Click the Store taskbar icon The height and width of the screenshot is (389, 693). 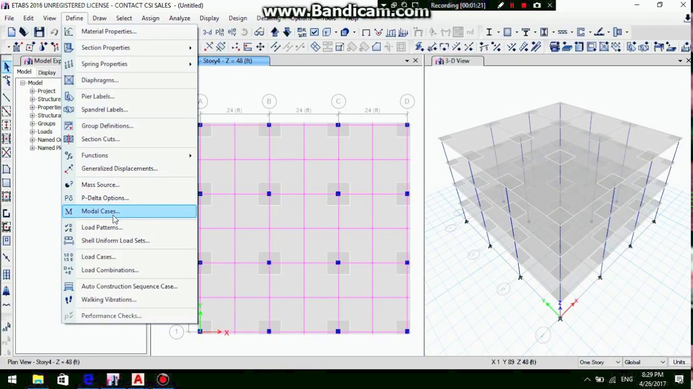(x=63, y=379)
